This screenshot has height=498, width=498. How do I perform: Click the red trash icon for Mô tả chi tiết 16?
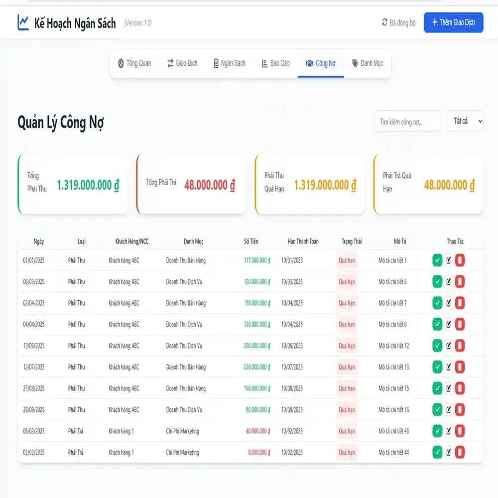point(460,410)
